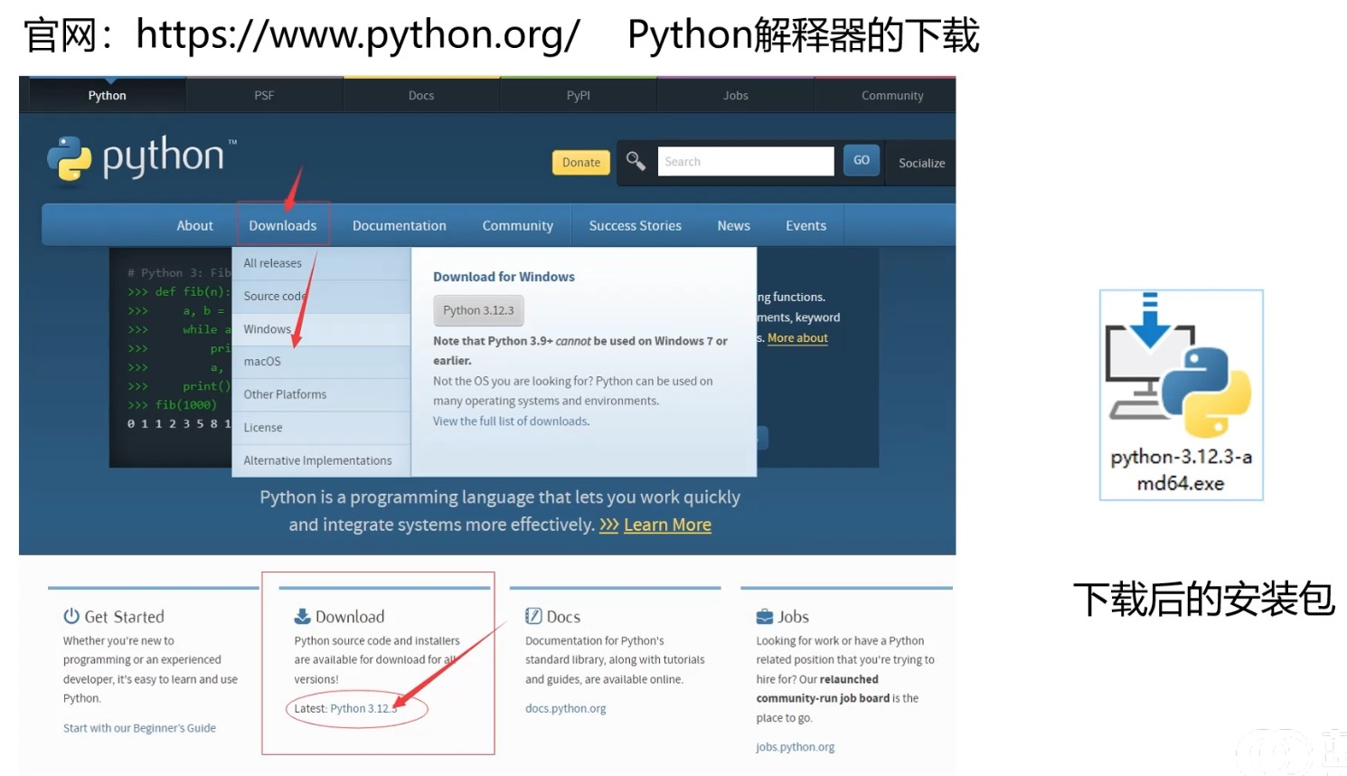Click the Jobs section heading text

[793, 617]
